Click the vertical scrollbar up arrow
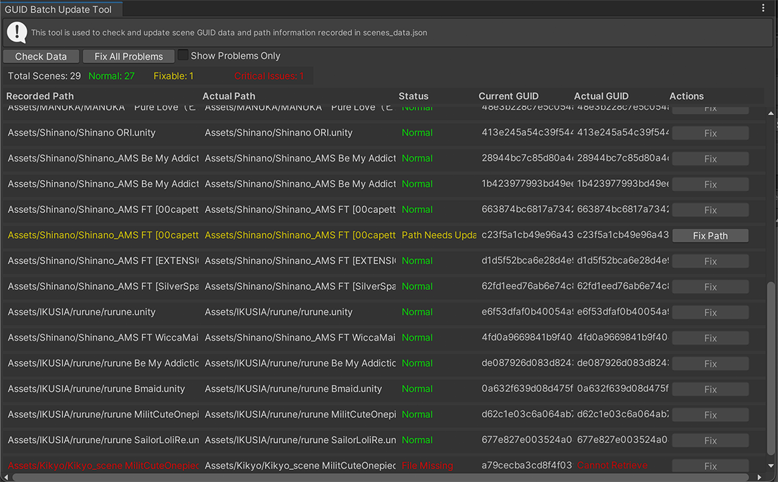 point(771,113)
